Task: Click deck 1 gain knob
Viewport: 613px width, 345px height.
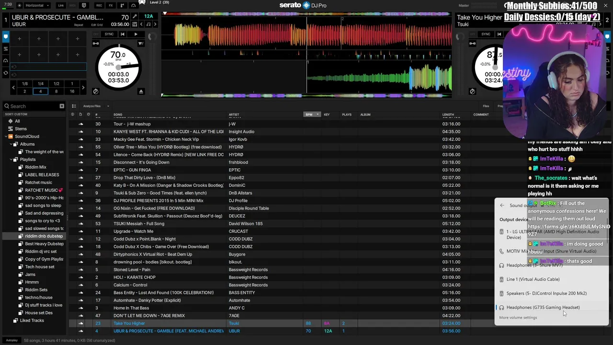Action: coord(151,37)
